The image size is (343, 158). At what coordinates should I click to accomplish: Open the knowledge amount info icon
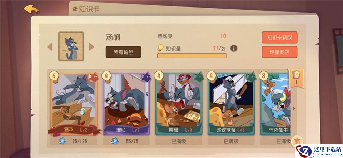234,48
